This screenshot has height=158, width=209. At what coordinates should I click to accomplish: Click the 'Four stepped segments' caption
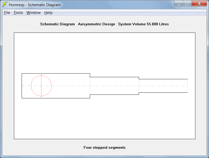point(104,147)
